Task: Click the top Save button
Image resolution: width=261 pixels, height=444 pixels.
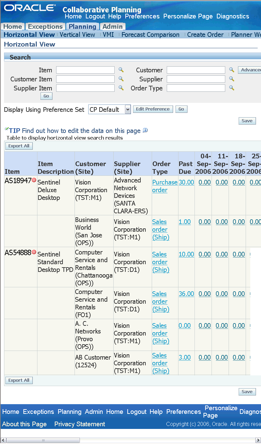Action: point(247,121)
